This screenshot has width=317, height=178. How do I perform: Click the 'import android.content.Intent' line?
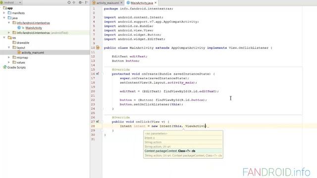pos(134,17)
